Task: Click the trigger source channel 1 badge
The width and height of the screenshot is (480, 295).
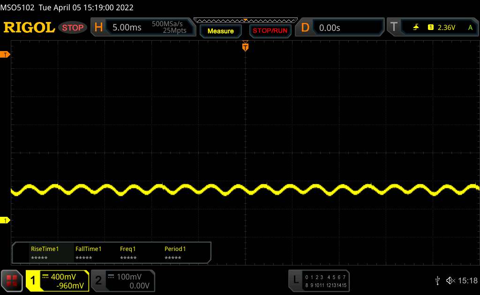Action: pos(430,28)
